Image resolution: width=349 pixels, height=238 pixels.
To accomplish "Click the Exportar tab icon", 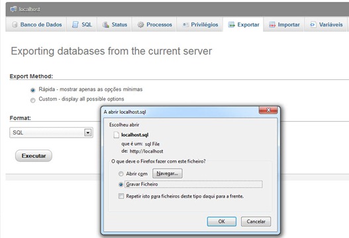I will tap(232, 24).
